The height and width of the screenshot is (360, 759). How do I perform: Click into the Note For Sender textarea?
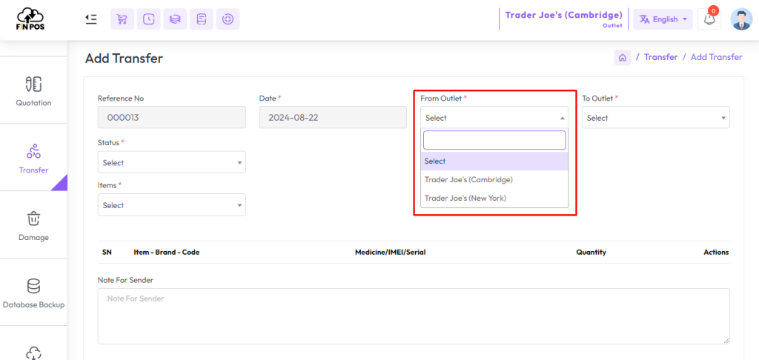(414, 316)
